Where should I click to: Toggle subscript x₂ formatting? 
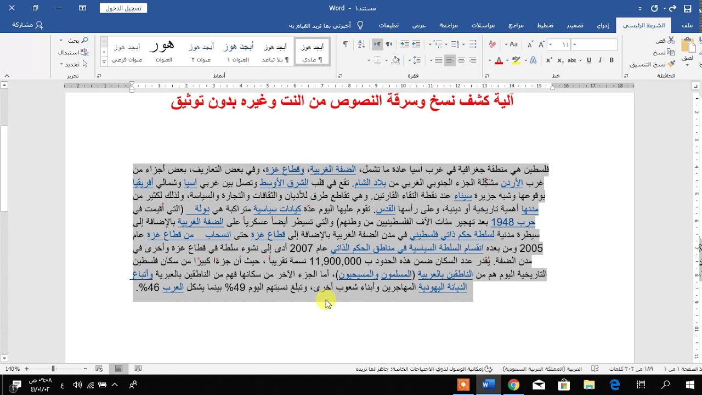[560, 60]
